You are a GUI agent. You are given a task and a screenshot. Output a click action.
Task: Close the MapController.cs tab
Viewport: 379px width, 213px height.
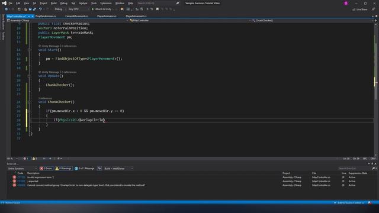33,16
